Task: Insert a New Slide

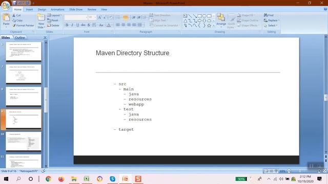Action: 41,21
